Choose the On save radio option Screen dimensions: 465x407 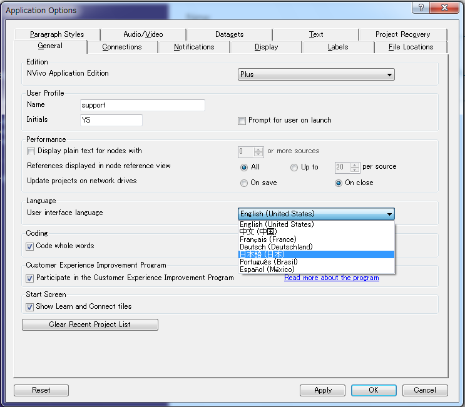[x=244, y=183]
